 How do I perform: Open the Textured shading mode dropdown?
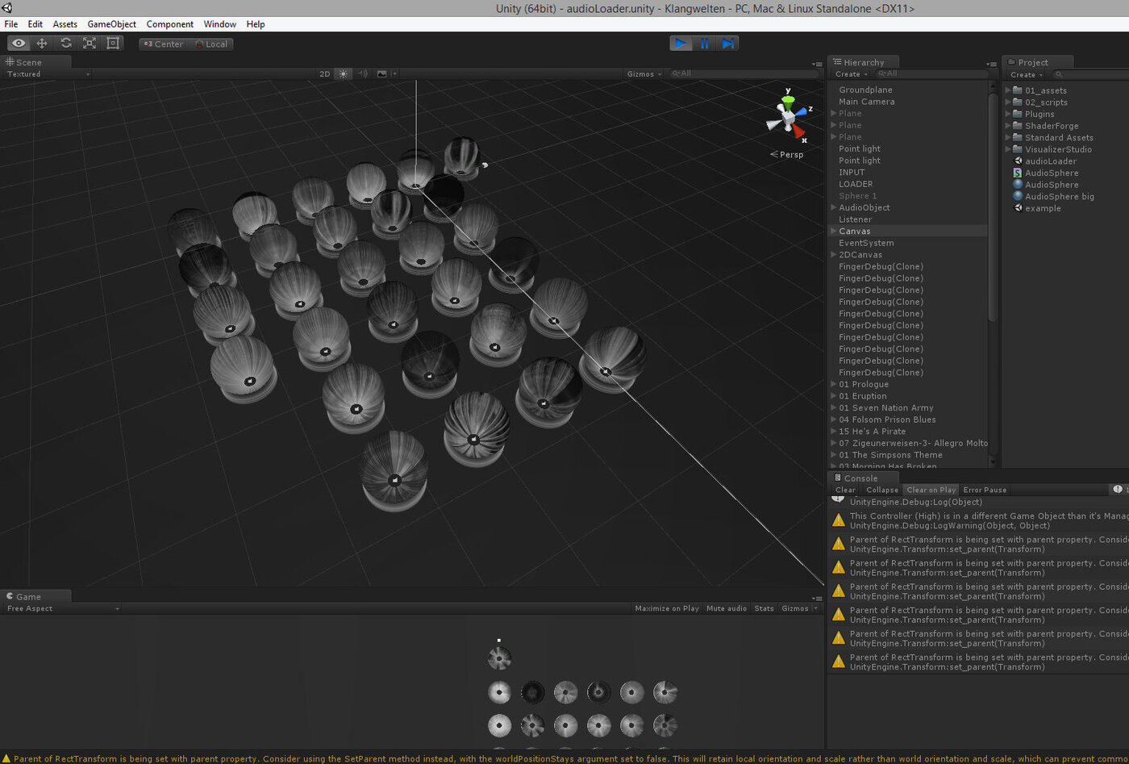coord(48,73)
